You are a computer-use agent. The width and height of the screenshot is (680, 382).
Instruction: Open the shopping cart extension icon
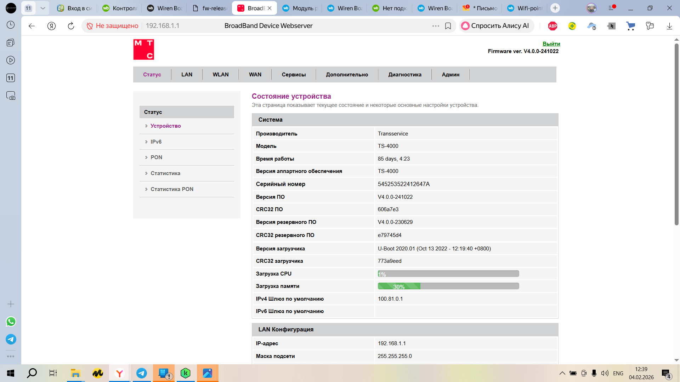click(x=630, y=26)
